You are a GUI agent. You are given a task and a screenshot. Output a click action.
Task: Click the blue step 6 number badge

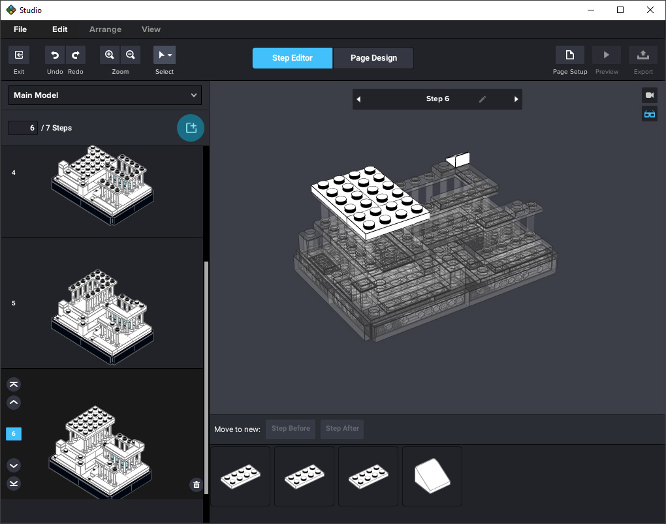click(x=14, y=433)
